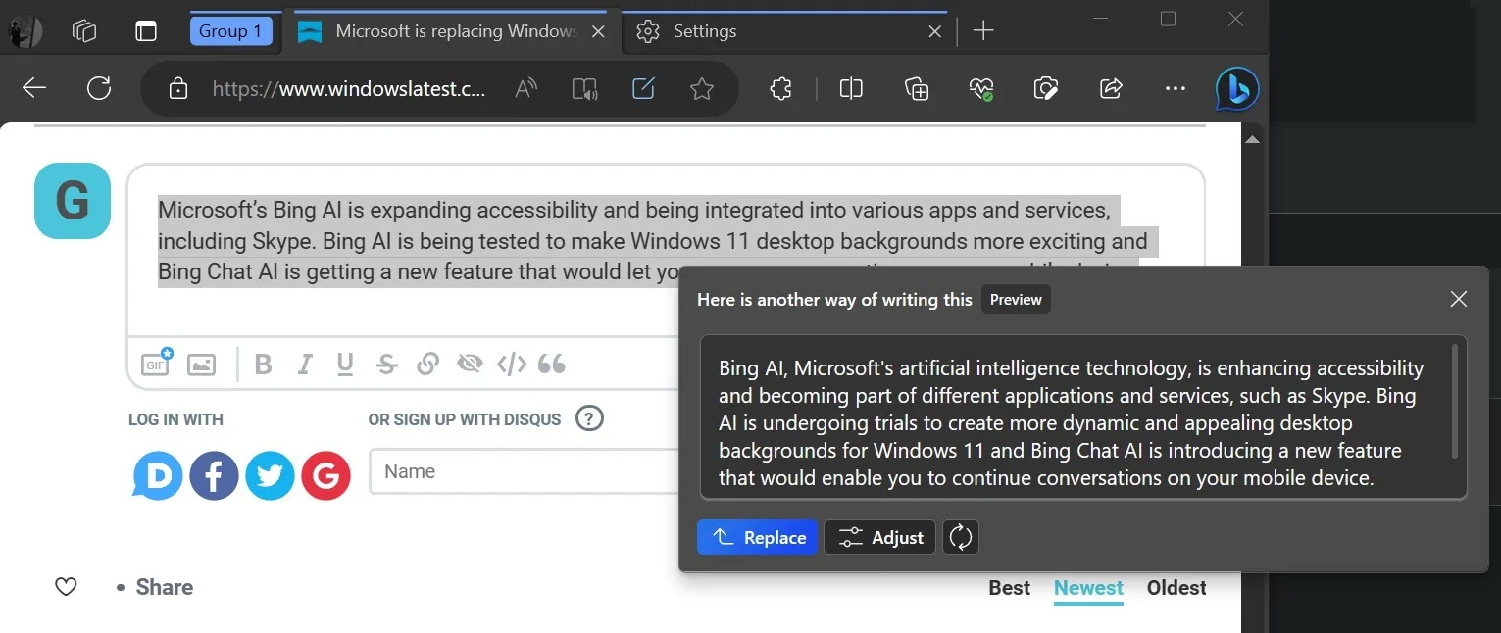Open the Collections toolbar icon
Screen dimensions: 1501x633
pos(917,89)
